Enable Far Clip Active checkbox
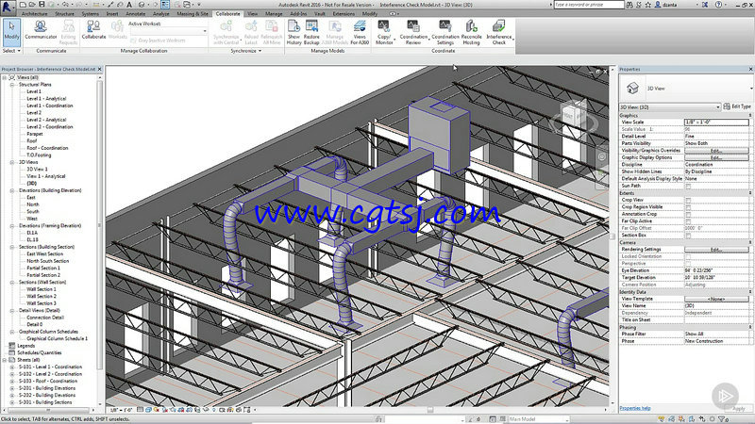The height and width of the screenshot is (424, 755). coord(688,221)
